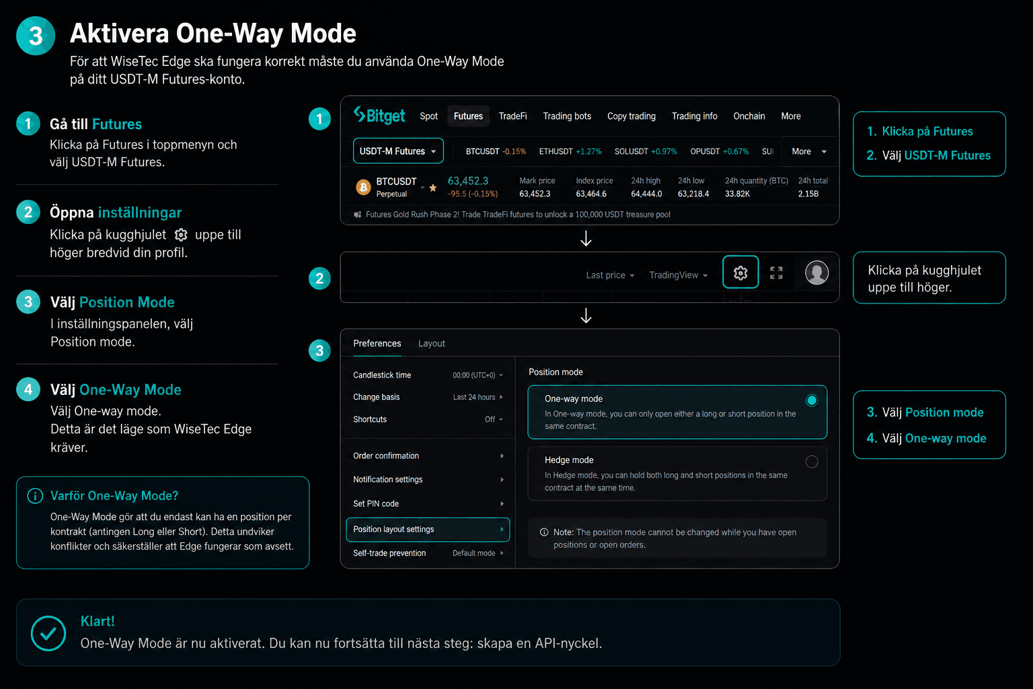Click the 24h quantity value 33.82K
This screenshot has height=689, width=1033.
point(737,194)
